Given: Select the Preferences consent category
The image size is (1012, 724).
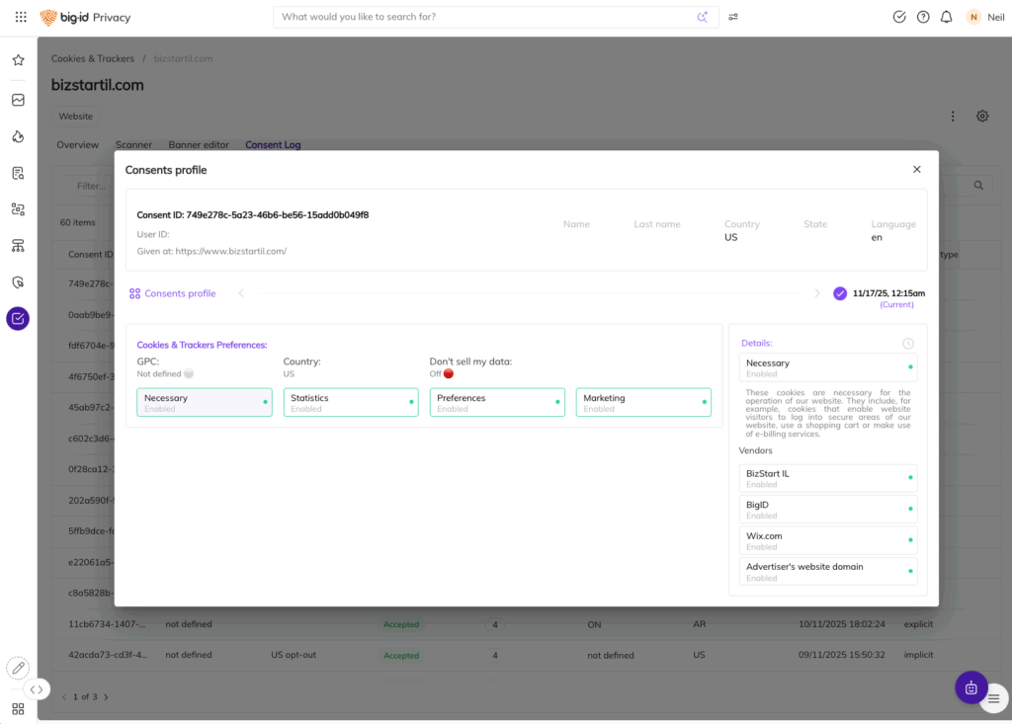Looking at the screenshot, I should pos(496,402).
